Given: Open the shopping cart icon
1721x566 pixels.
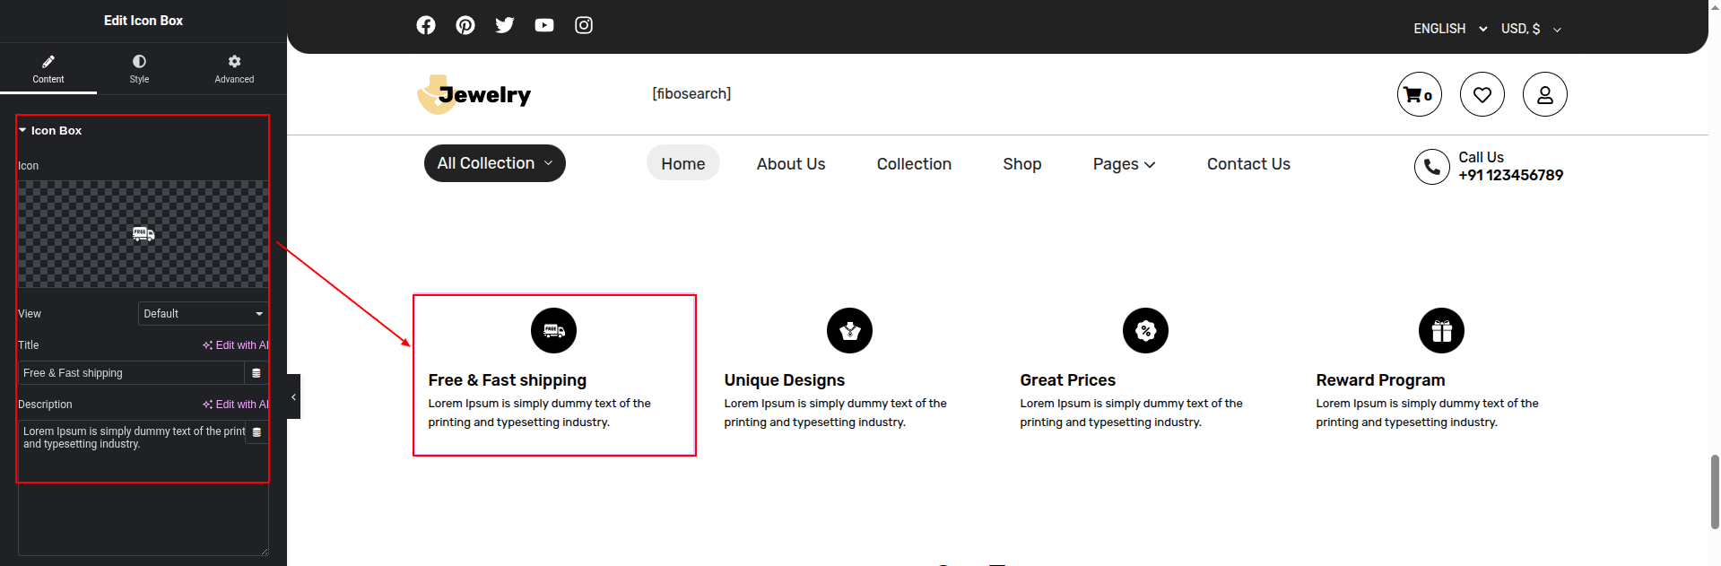Looking at the screenshot, I should pos(1419,94).
